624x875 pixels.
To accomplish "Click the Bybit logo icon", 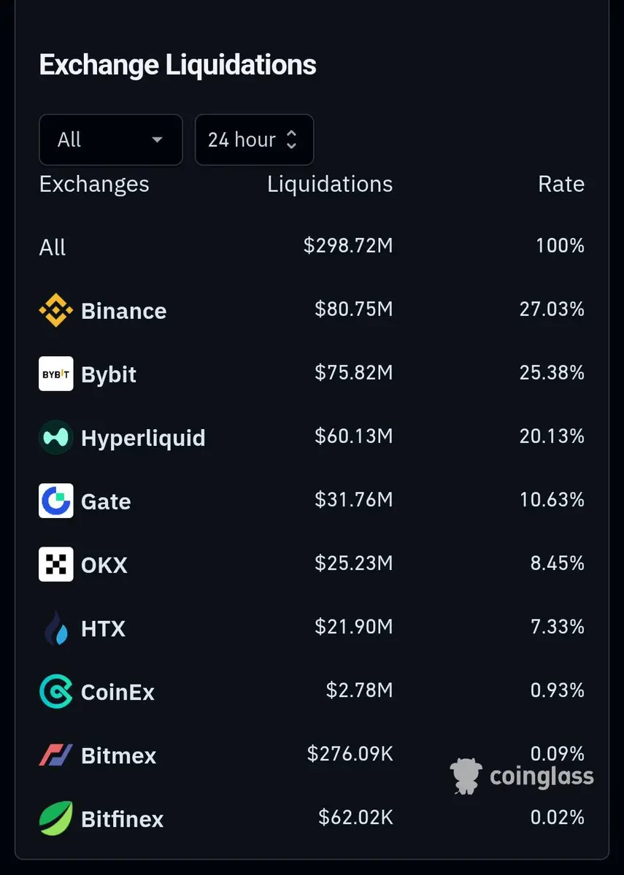I will point(55,374).
